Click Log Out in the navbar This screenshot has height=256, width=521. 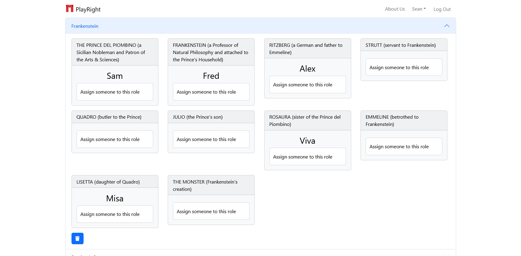[442, 9]
